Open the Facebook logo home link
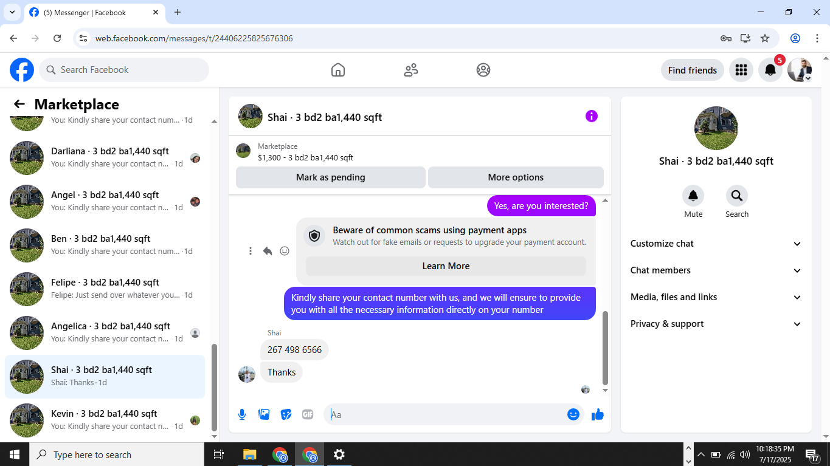The height and width of the screenshot is (466, 830). (x=22, y=70)
